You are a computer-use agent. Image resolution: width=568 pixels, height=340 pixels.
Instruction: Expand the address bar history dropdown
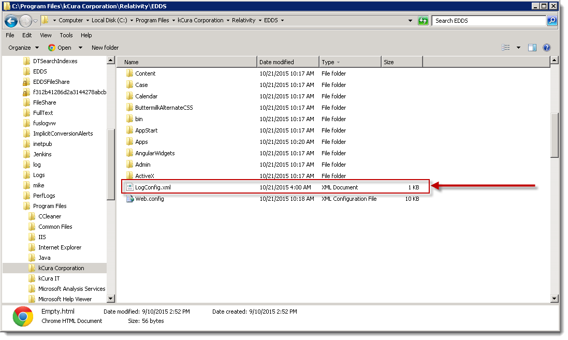tap(410, 21)
